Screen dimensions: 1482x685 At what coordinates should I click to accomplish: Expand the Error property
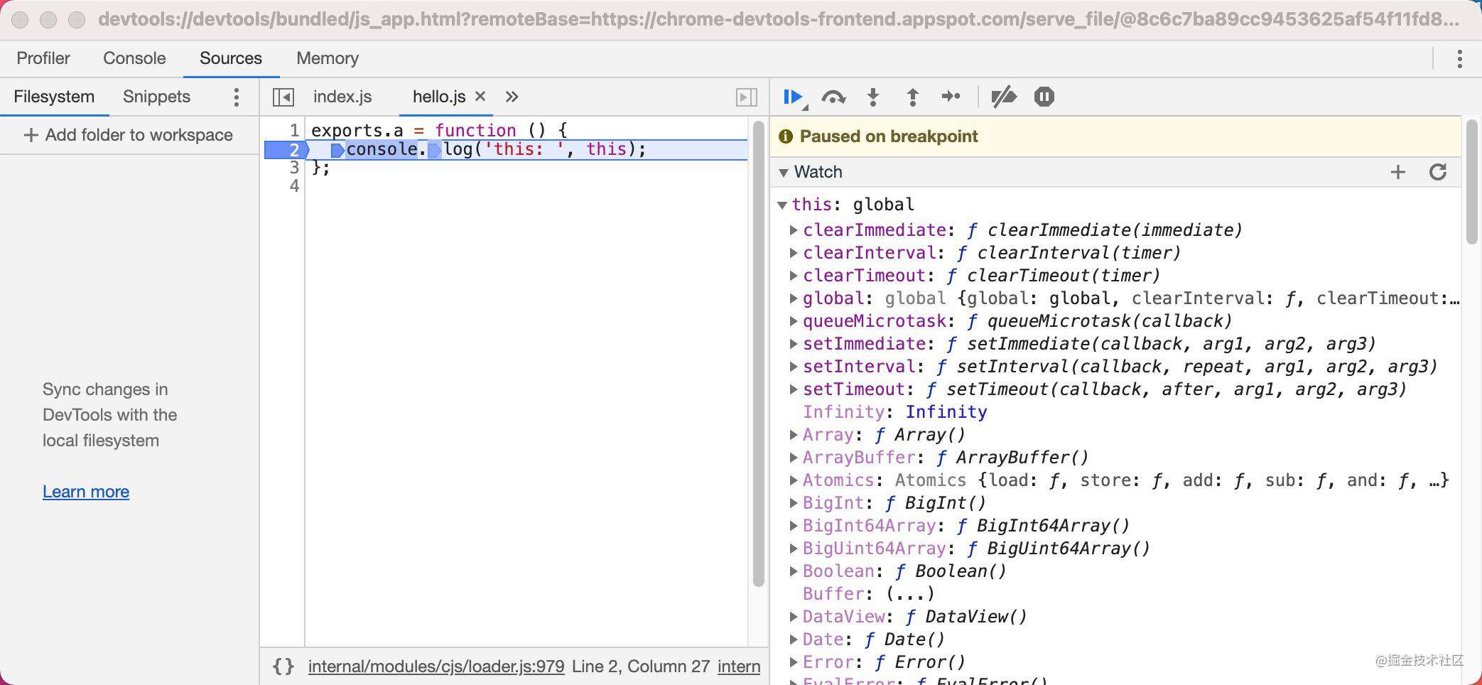point(793,662)
